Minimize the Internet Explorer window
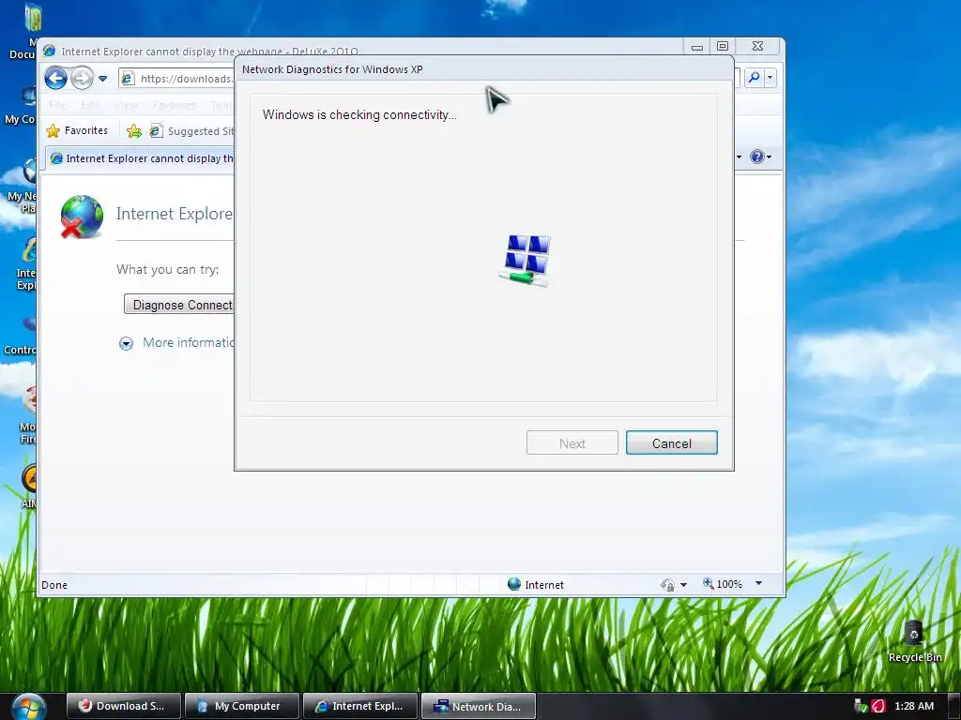The height and width of the screenshot is (720, 961). pos(697,47)
